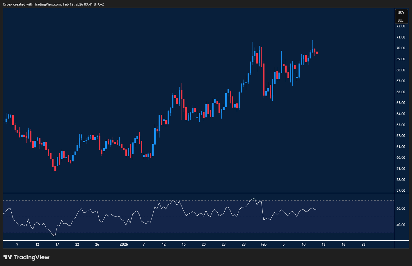Click the last red candle on the chart
Image resolution: width=412 pixels, height=266 pixels.
[317, 53]
